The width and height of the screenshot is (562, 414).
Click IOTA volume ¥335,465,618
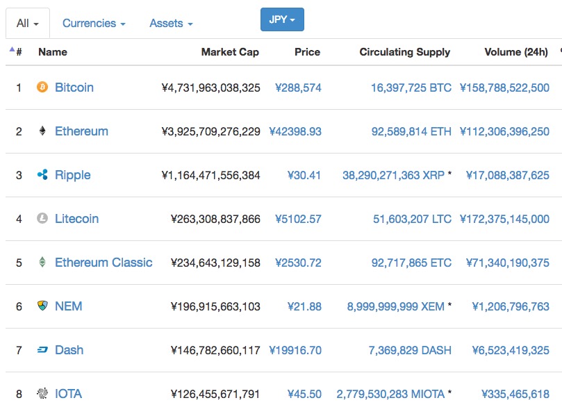coord(515,394)
